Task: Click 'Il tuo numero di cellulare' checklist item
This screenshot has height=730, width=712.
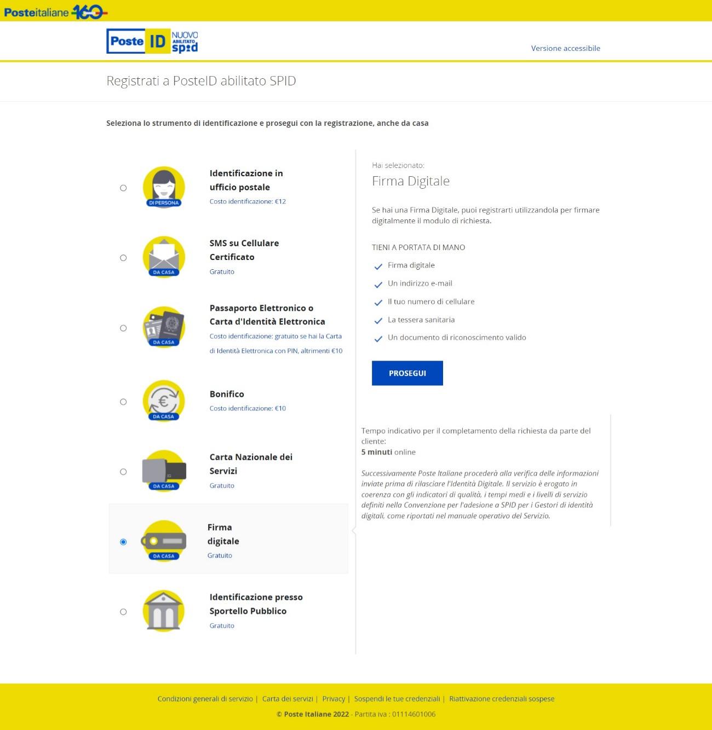Action: coord(431,302)
